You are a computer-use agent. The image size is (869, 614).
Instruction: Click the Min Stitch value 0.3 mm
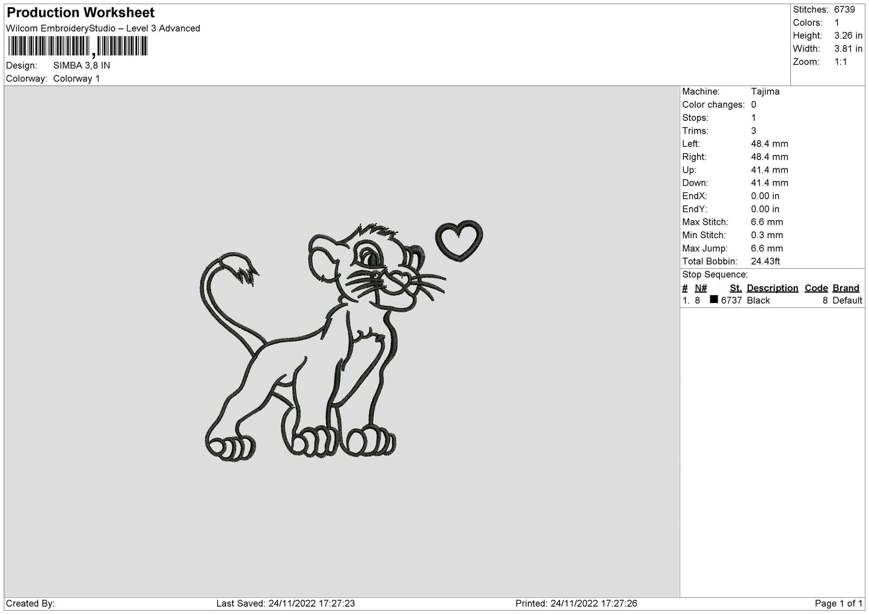click(x=767, y=235)
